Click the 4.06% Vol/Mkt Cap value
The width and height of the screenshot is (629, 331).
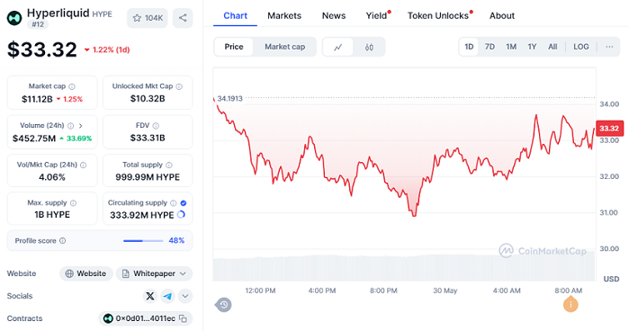coord(52,177)
